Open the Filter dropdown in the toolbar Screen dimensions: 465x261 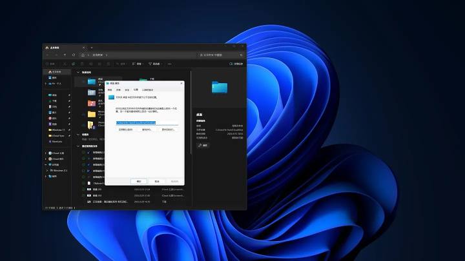point(156,64)
